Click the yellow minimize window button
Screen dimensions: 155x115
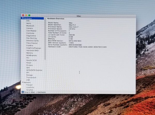tap(26, 16)
